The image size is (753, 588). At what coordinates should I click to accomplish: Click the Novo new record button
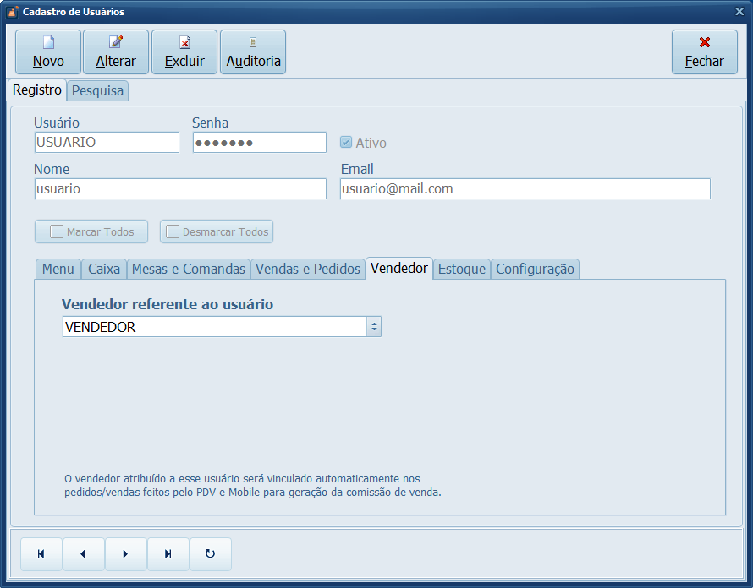tap(48, 52)
